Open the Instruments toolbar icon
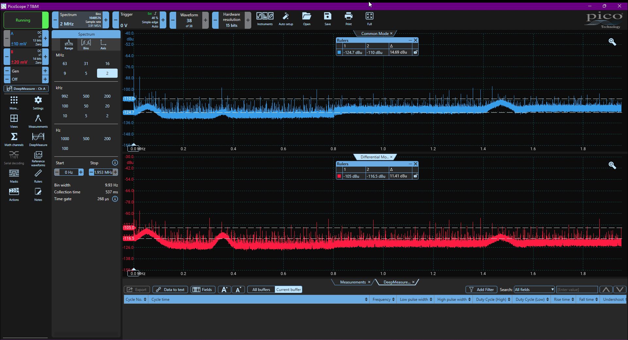The width and height of the screenshot is (628, 340). click(265, 19)
